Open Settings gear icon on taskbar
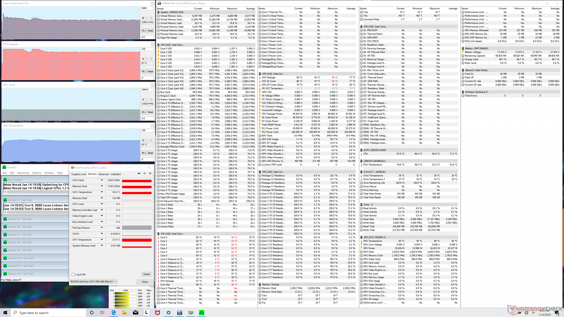The image size is (564, 317). point(169,313)
